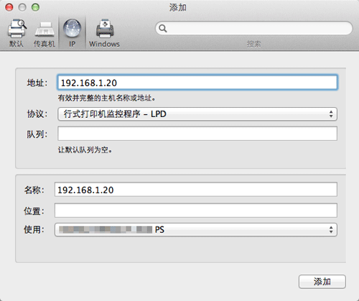Click the text 有效并完整的主机名称或地址。

click(107, 98)
